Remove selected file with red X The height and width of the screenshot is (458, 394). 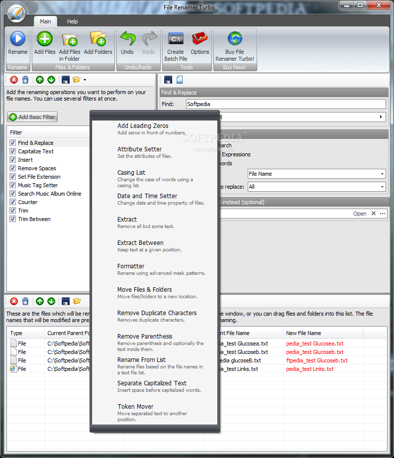coord(14,301)
